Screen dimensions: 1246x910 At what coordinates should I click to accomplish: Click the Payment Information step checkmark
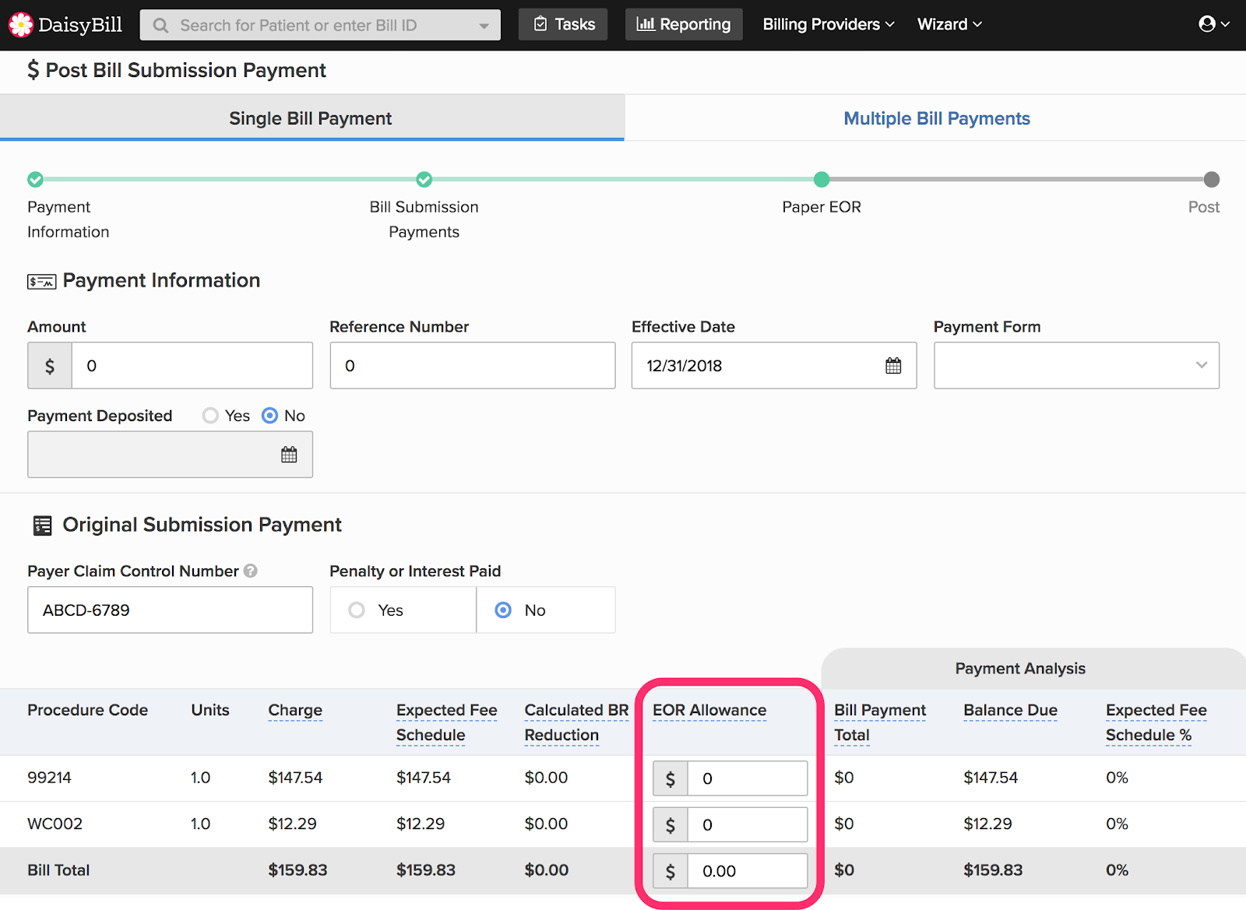tap(35, 180)
